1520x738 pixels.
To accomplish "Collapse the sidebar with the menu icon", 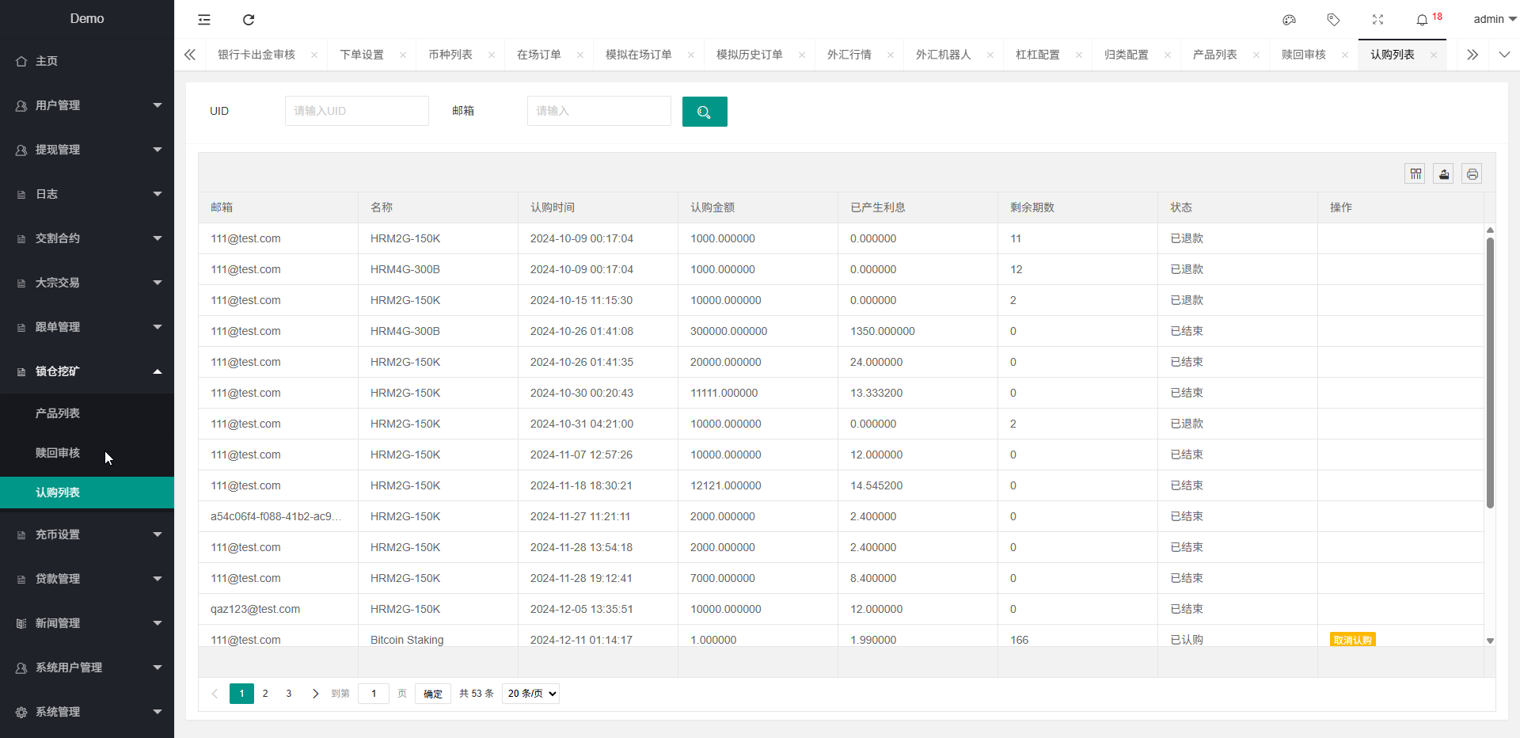I will pos(204,20).
